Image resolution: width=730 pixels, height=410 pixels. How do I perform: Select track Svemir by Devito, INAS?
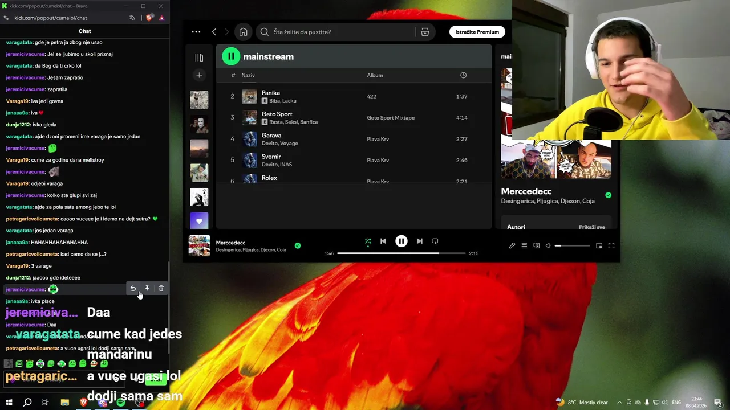pyautogui.click(x=354, y=160)
